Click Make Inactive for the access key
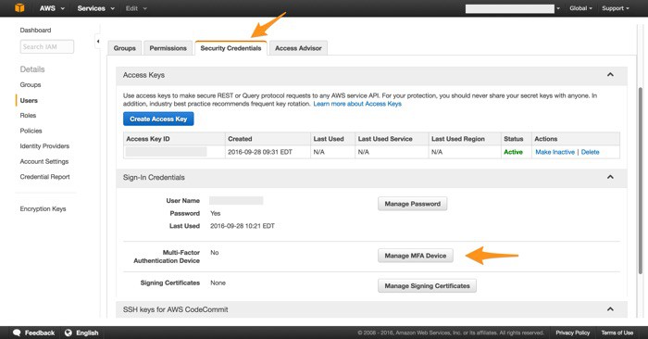Image resolution: width=648 pixels, height=339 pixels. pyautogui.click(x=555, y=152)
